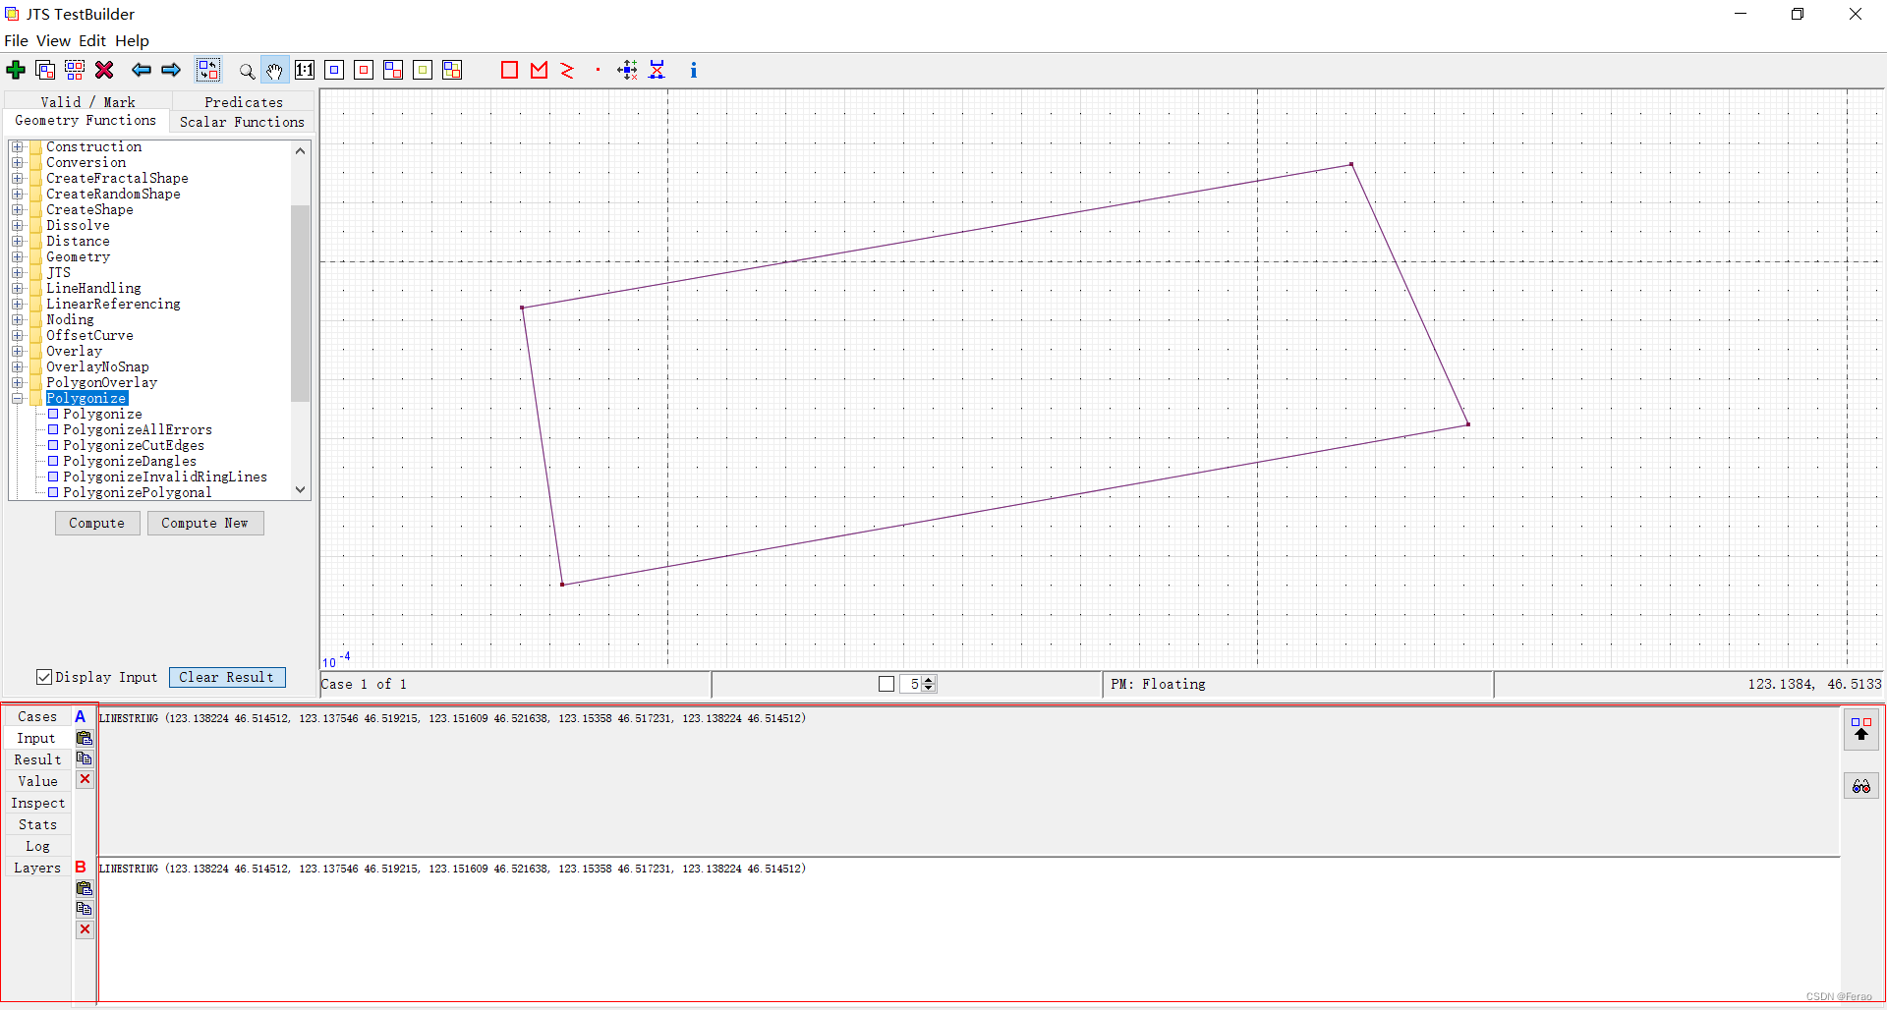This screenshot has width=1887, height=1010.
Task: Copy geometry B to clipboard
Action: (x=85, y=909)
